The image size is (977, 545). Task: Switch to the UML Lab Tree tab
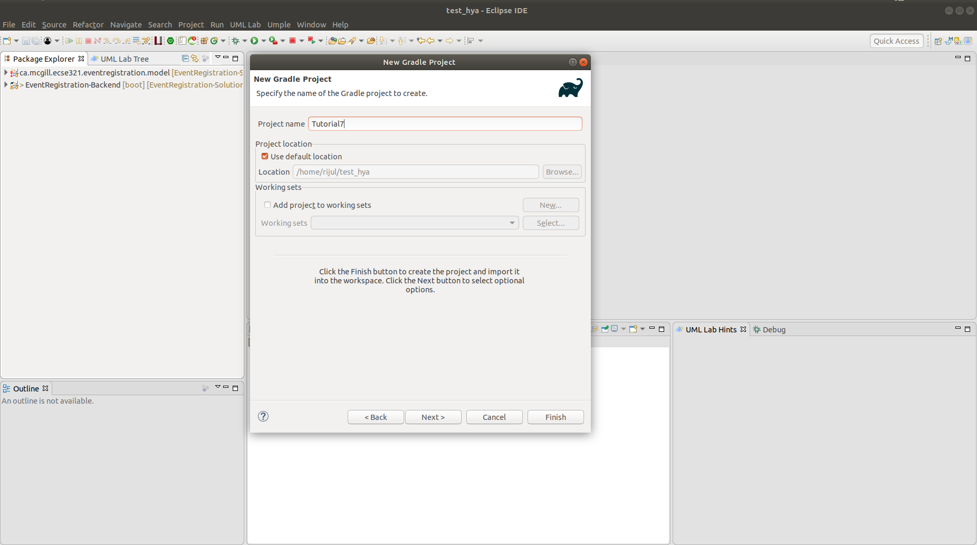pyautogui.click(x=124, y=59)
